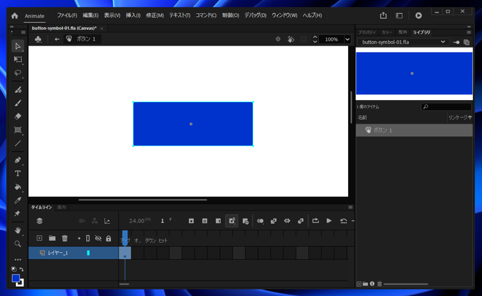The width and height of the screenshot is (482, 296).
Task: Toggle the Rotation tool icon on stage bar
Action: (291, 39)
